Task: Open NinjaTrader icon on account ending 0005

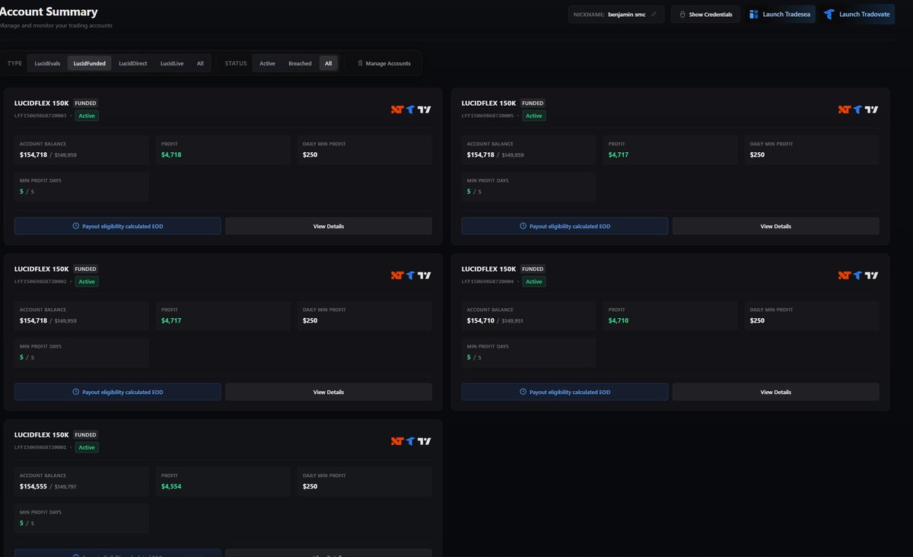Action: pos(844,110)
